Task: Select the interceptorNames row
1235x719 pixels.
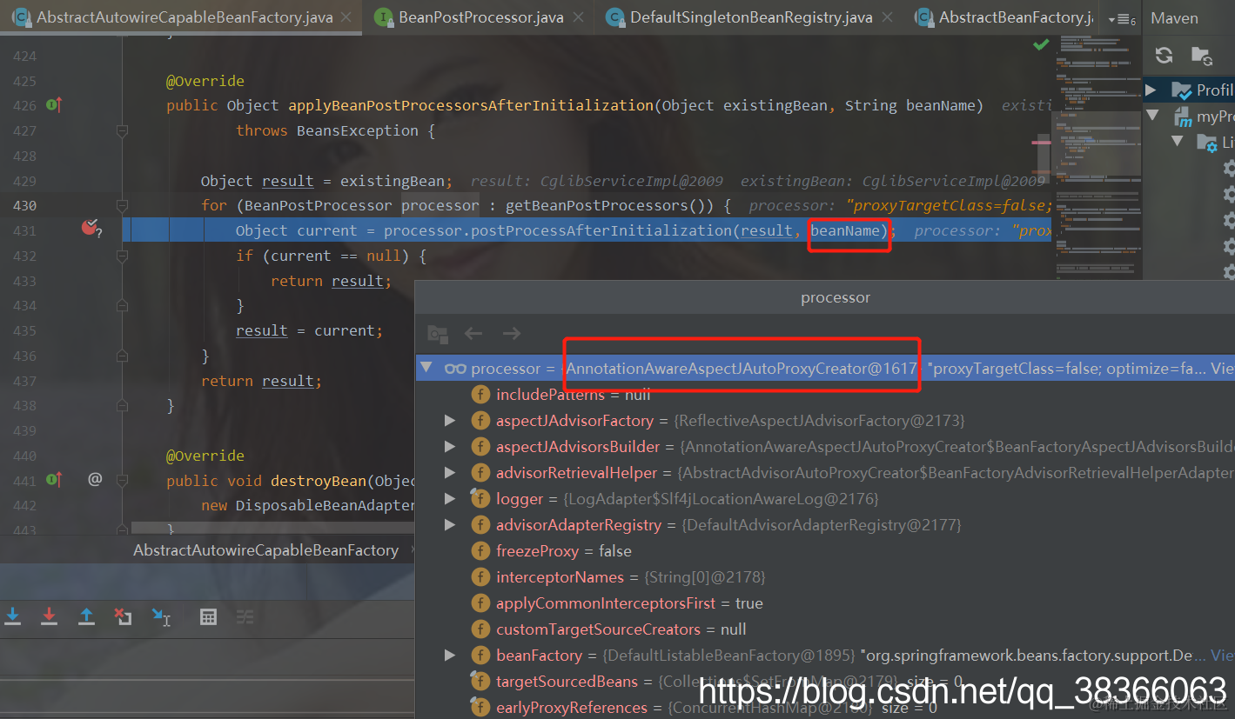Action: tap(825, 577)
